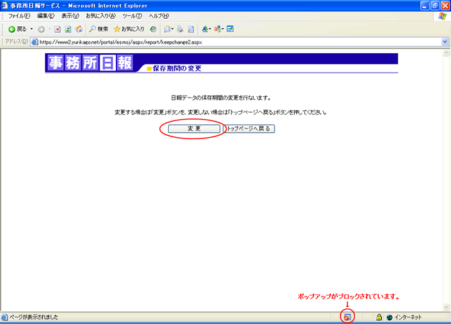The height and width of the screenshot is (324, 451).
Task: Click the address bar URL field
Action: pyautogui.click(x=236, y=41)
